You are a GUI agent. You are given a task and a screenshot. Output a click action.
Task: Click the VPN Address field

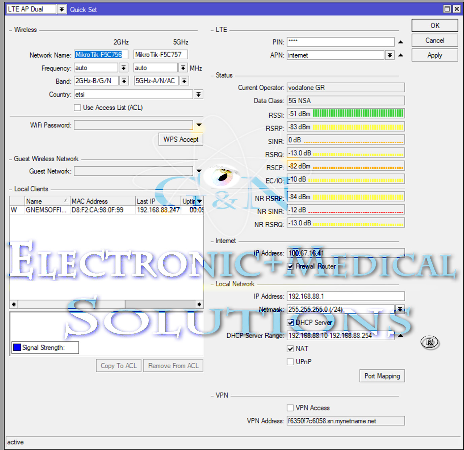coord(345,421)
